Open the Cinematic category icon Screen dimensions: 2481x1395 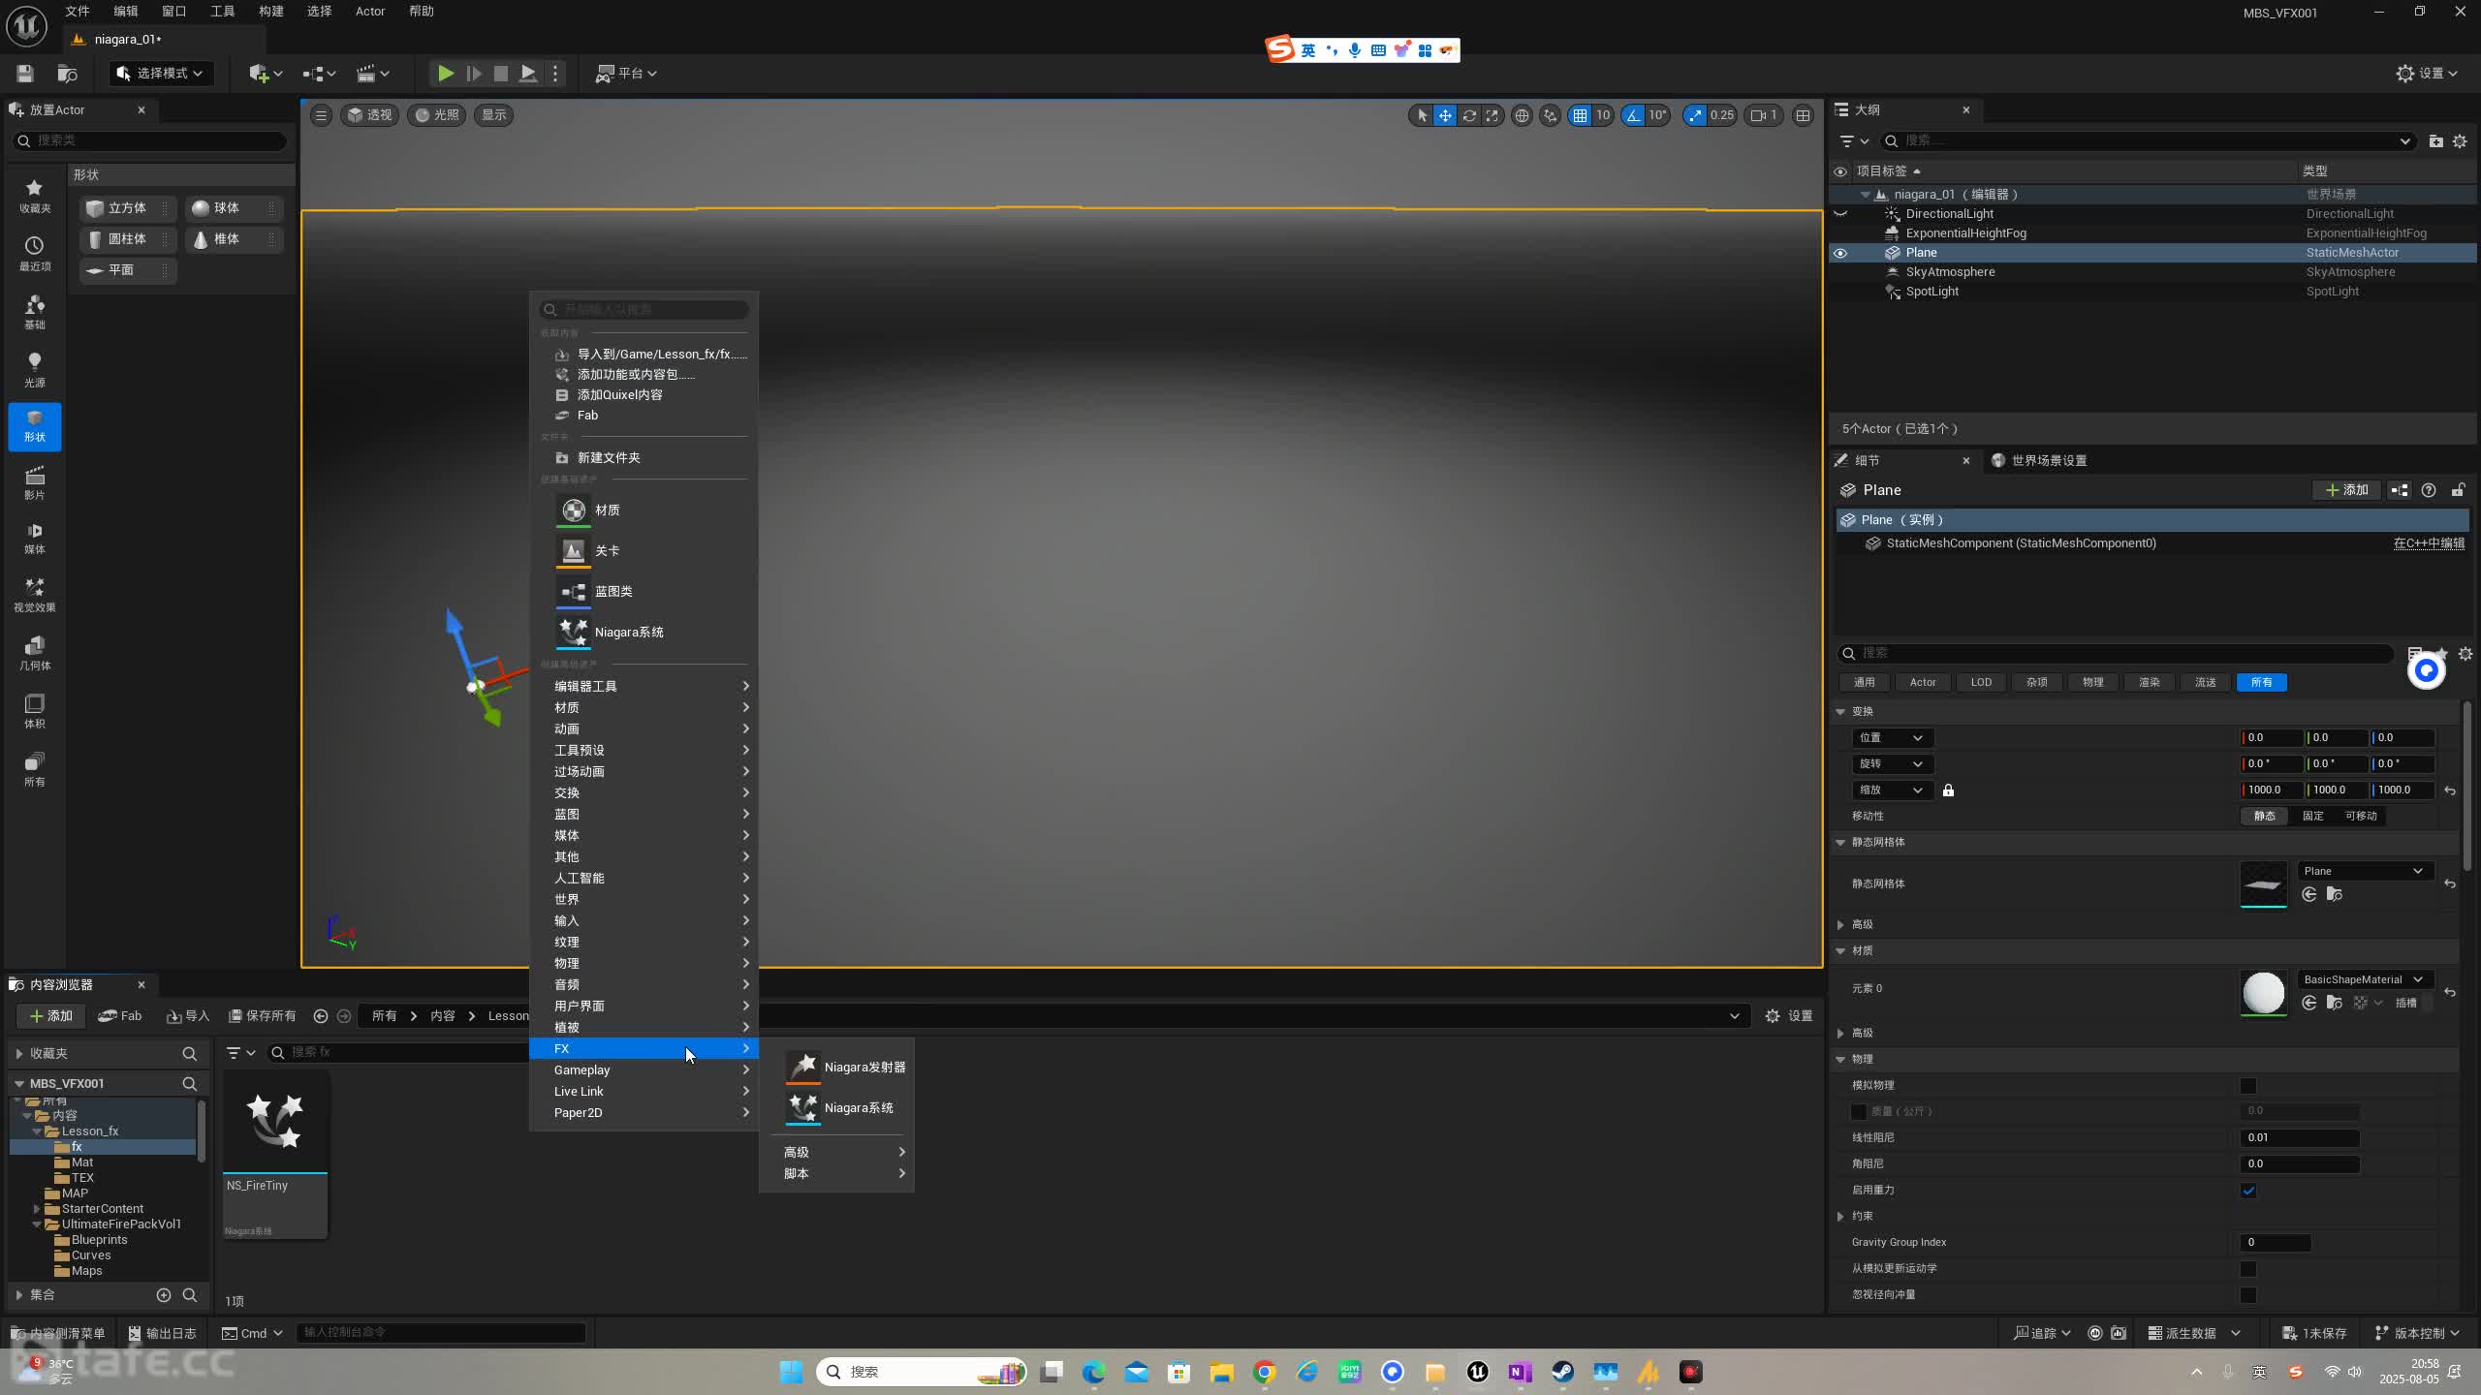click(x=35, y=481)
